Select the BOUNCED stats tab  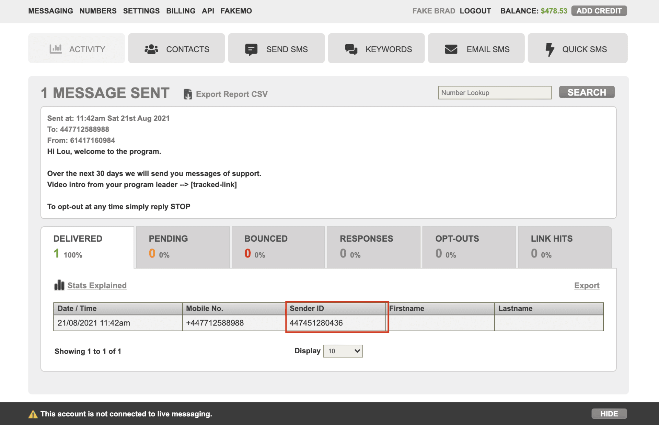coord(278,247)
